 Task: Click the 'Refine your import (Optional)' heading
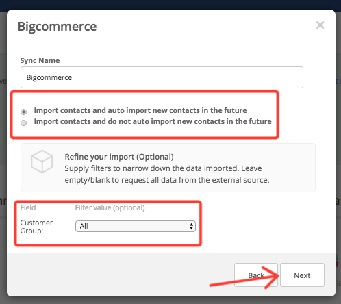coord(119,157)
